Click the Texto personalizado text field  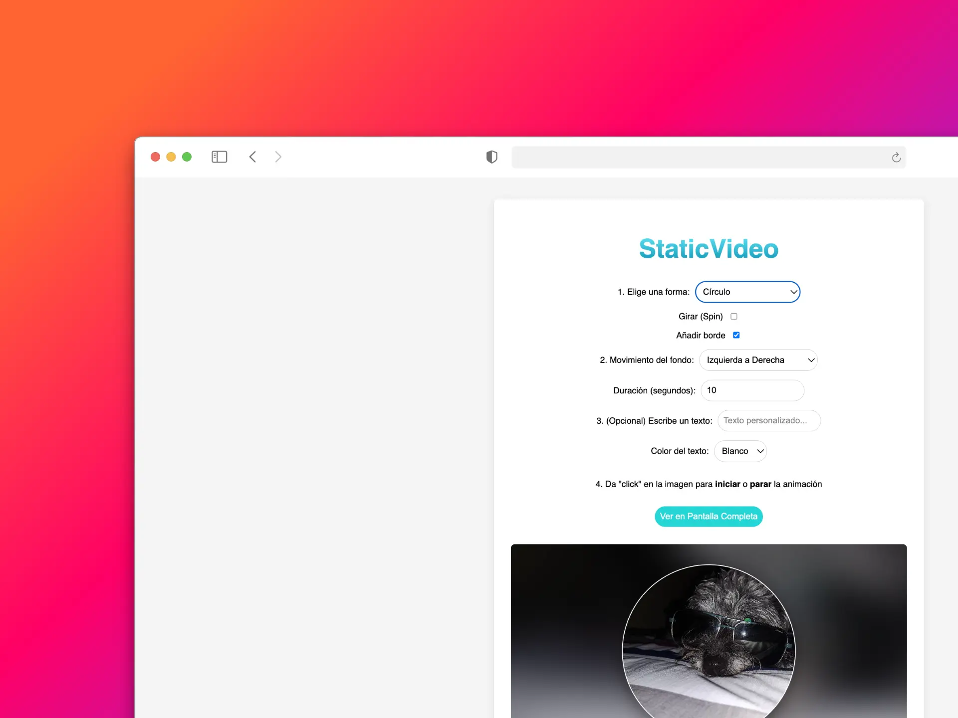tap(769, 420)
